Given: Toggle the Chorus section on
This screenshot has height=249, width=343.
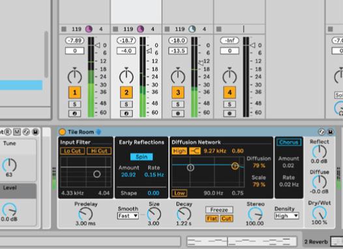Looking at the screenshot, I should click(289, 142).
